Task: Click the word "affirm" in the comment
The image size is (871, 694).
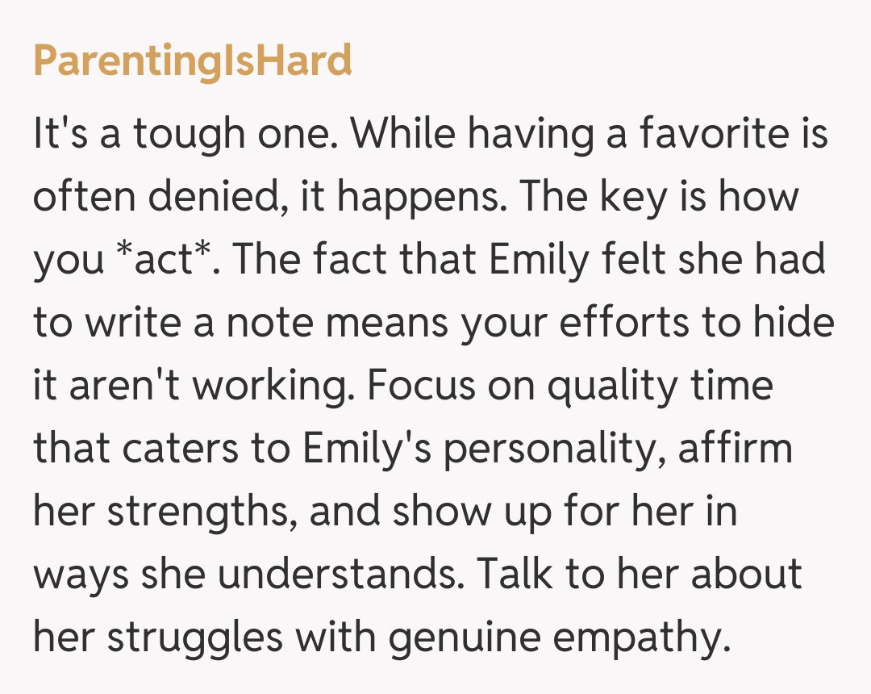Action: pyautogui.click(x=734, y=449)
